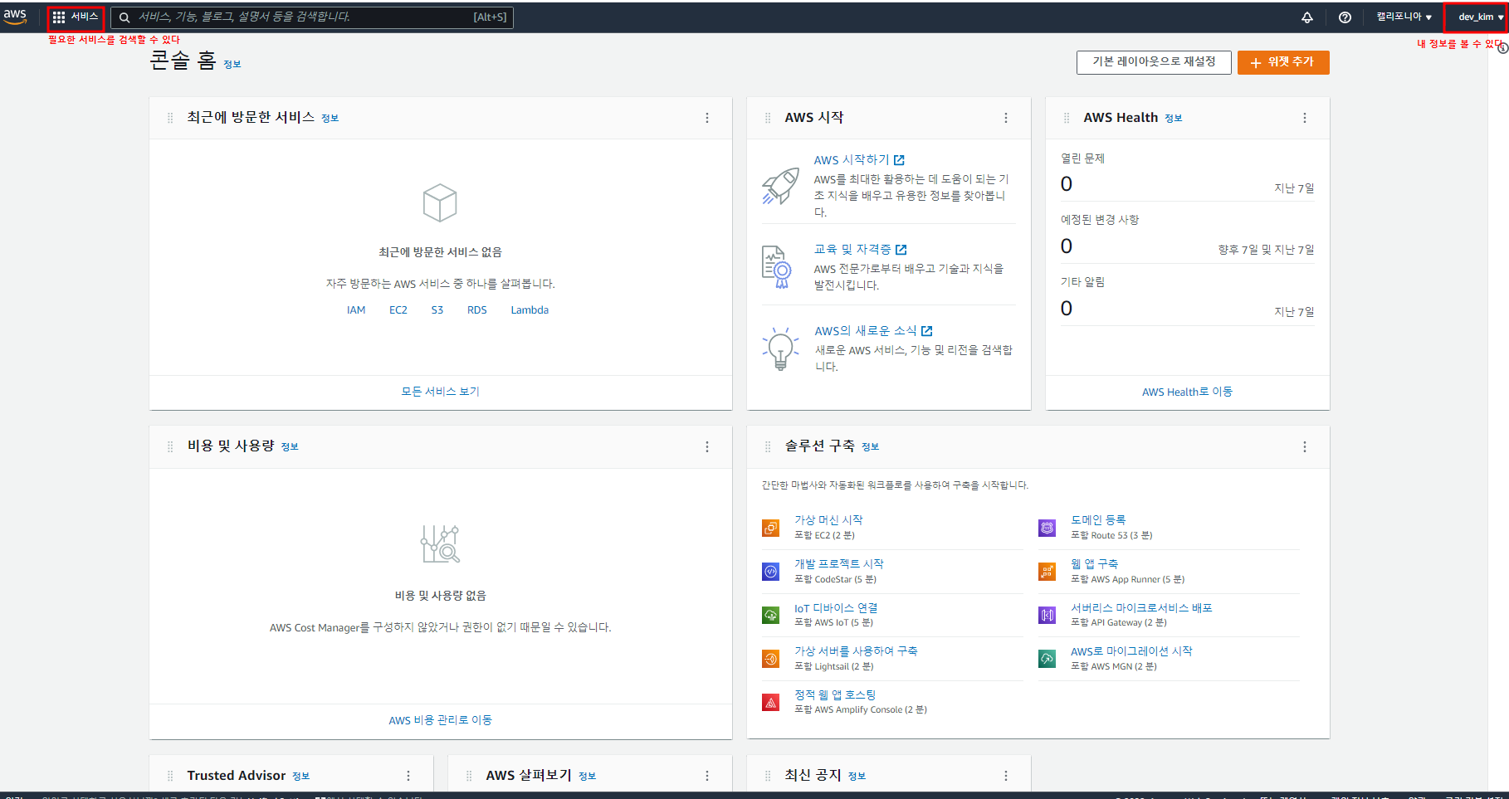This screenshot has width=1509, height=799.
Task: Click App Runner icon beside 웹 앱 구축
Action: click(1048, 572)
